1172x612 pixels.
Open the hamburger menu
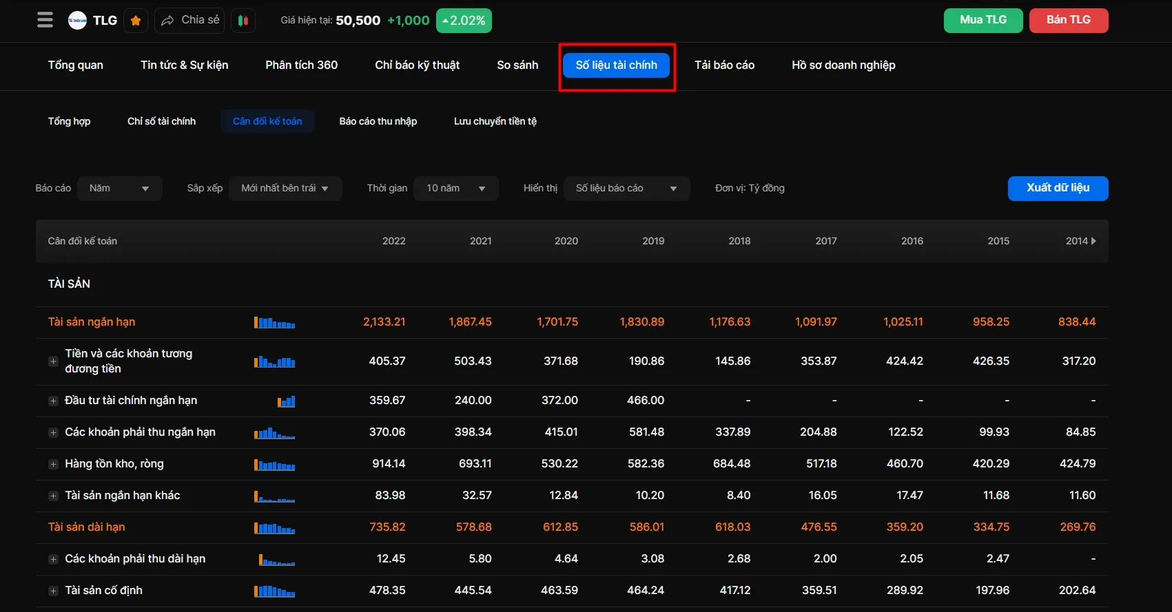(45, 20)
